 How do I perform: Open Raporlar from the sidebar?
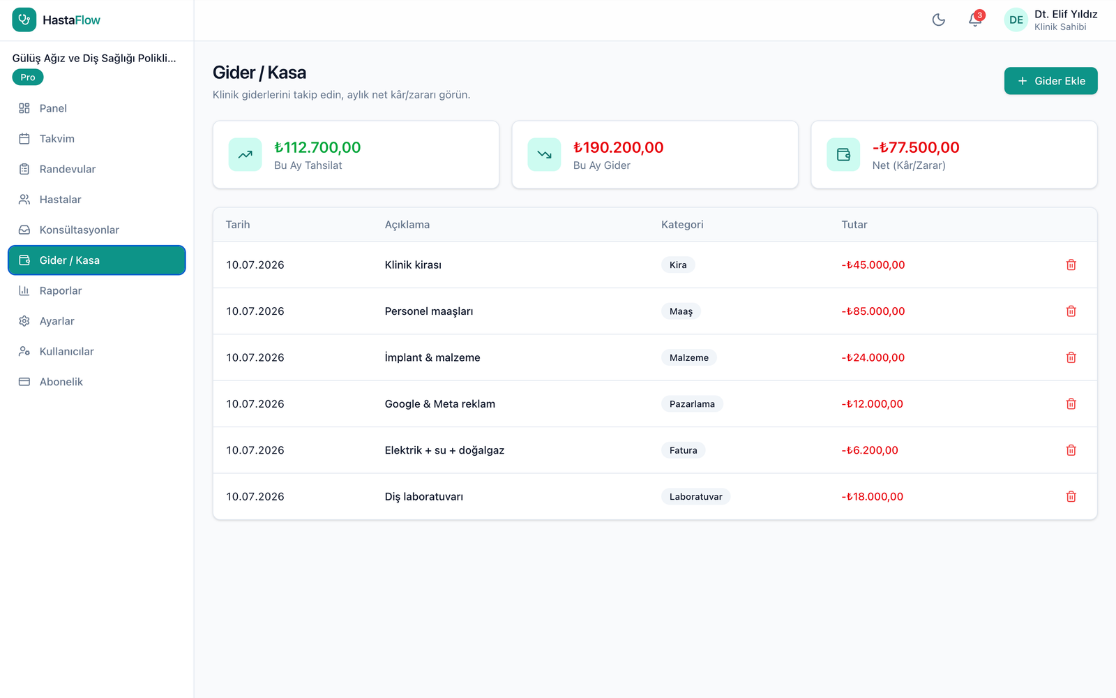click(97, 290)
